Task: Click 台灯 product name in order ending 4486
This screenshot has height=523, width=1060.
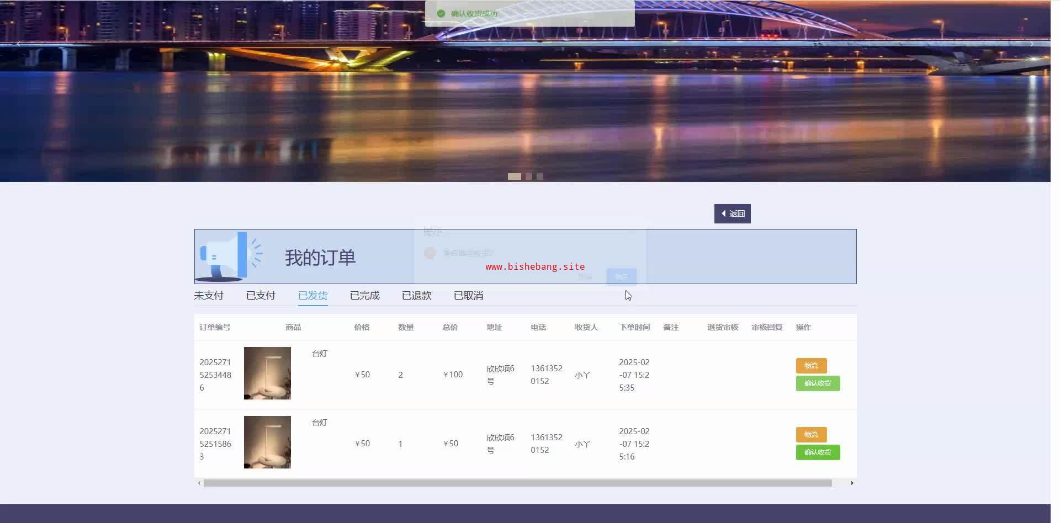Action: [320, 354]
